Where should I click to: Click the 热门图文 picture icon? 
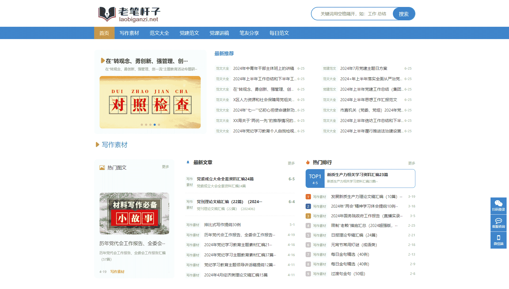[x=102, y=168]
